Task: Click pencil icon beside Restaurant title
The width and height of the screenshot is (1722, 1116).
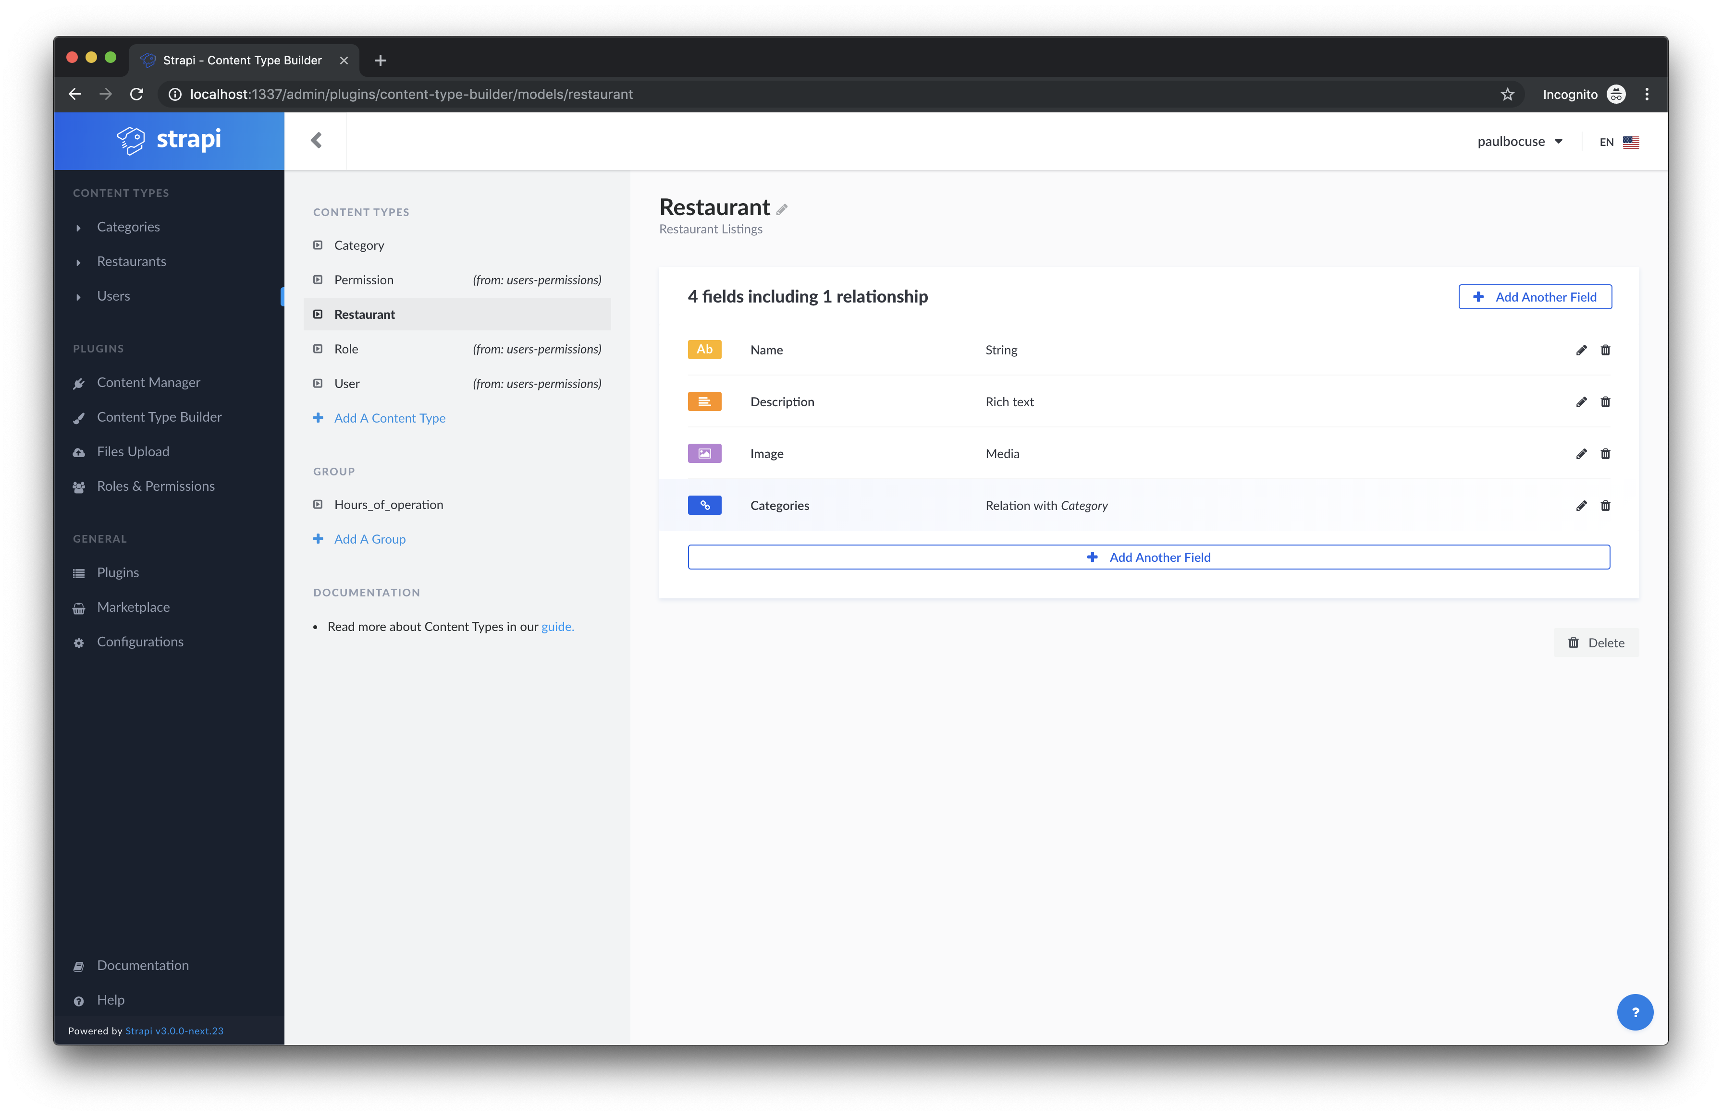Action: click(x=781, y=210)
